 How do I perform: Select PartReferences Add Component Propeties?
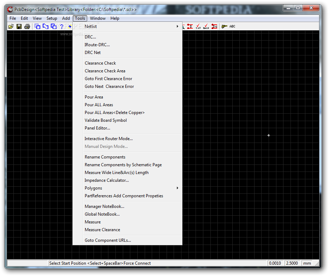pyautogui.click(x=127, y=196)
